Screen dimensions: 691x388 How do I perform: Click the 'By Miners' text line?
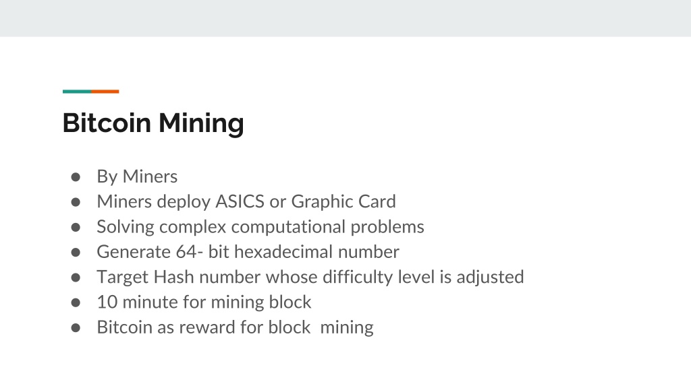coord(137,177)
